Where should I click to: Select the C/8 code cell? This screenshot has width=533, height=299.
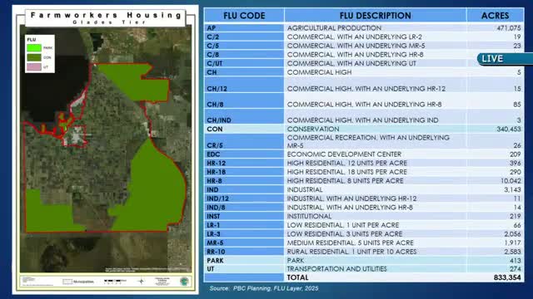tap(244, 54)
